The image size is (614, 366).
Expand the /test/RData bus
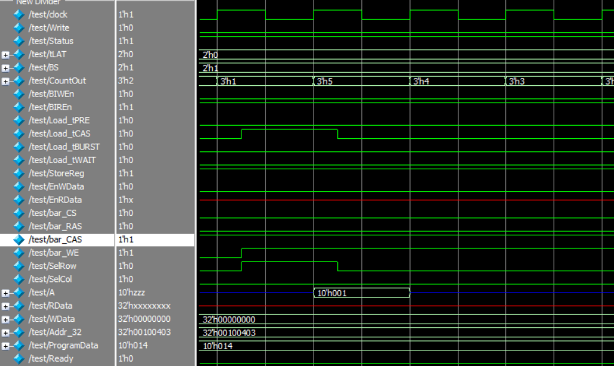tap(5, 306)
